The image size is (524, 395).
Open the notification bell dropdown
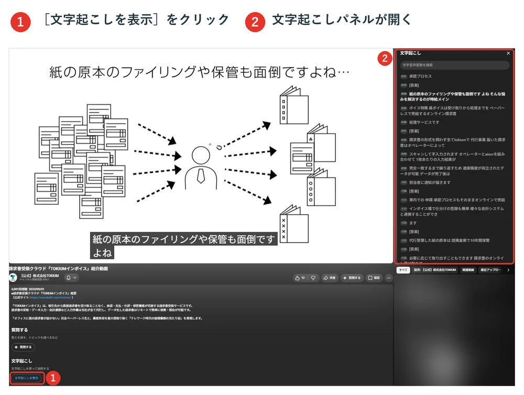71,278
